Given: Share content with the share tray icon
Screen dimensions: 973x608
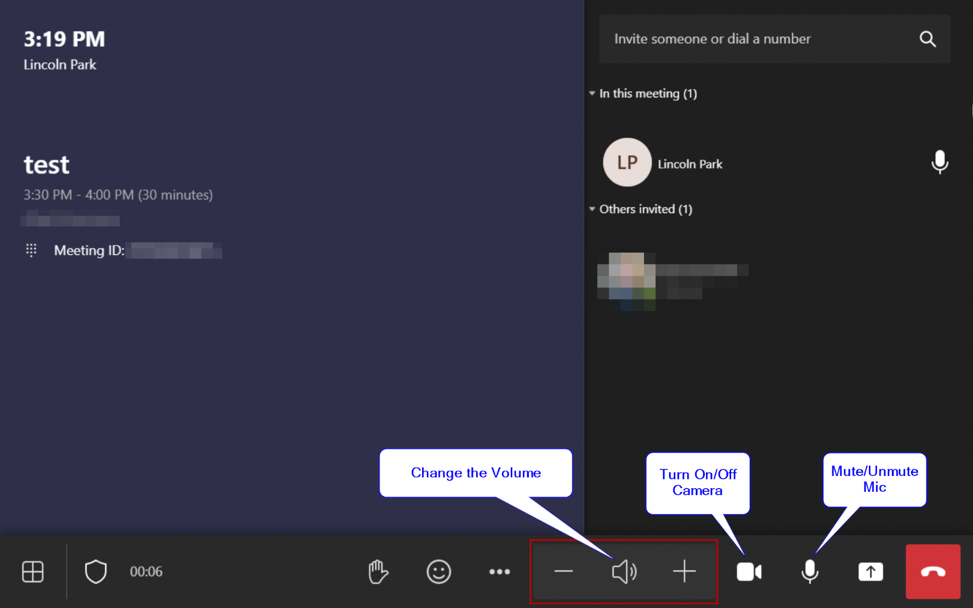Looking at the screenshot, I should click(870, 571).
